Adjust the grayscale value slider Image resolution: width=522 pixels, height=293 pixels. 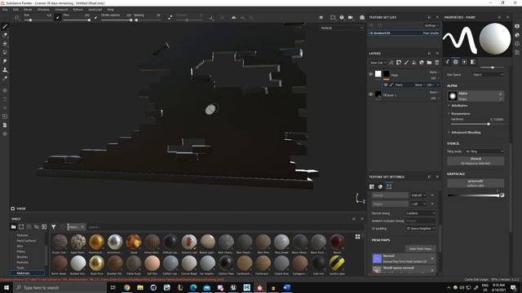pos(473,195)
